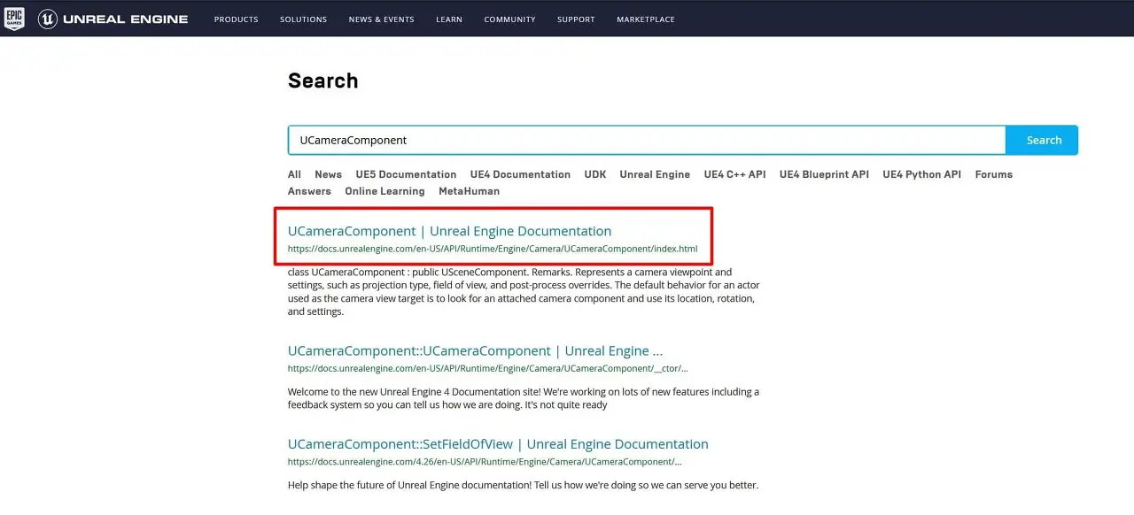The image size is (1134, 515).
Task: Open the Community menu
Action: click(x=509, y=19)
